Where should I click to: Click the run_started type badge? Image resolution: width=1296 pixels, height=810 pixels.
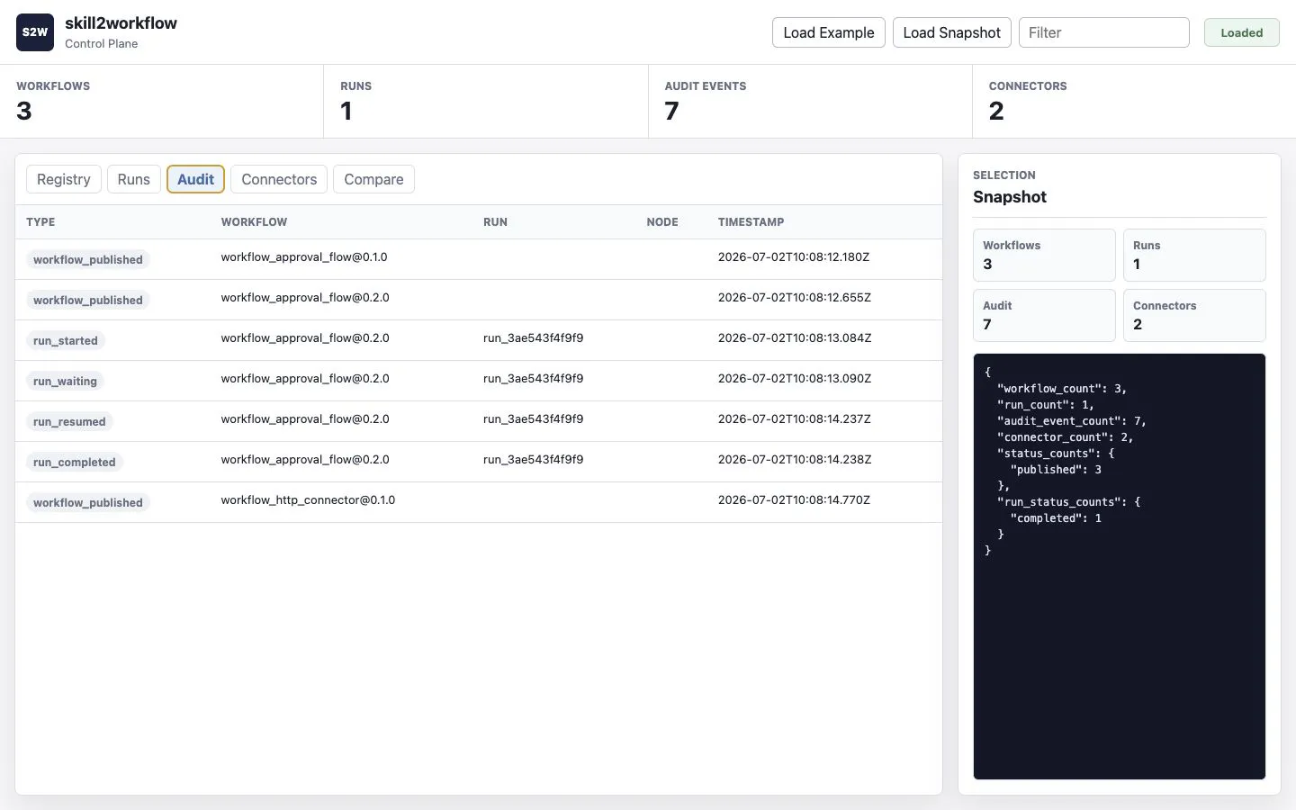pyautogui.click(x=66, y=340)
